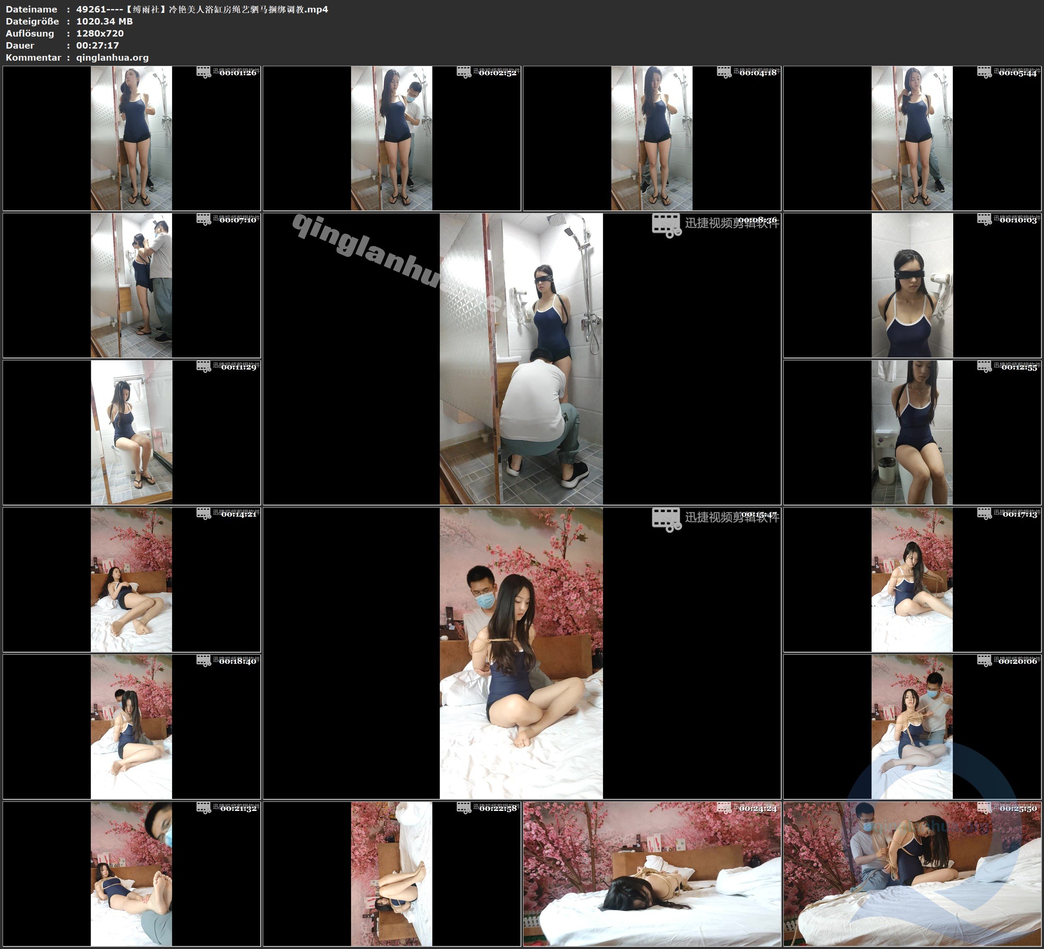Click the thumbnail marked 00:12:55
The height and width of the screenshot is (949, 1044).
(x=912, y=432)
